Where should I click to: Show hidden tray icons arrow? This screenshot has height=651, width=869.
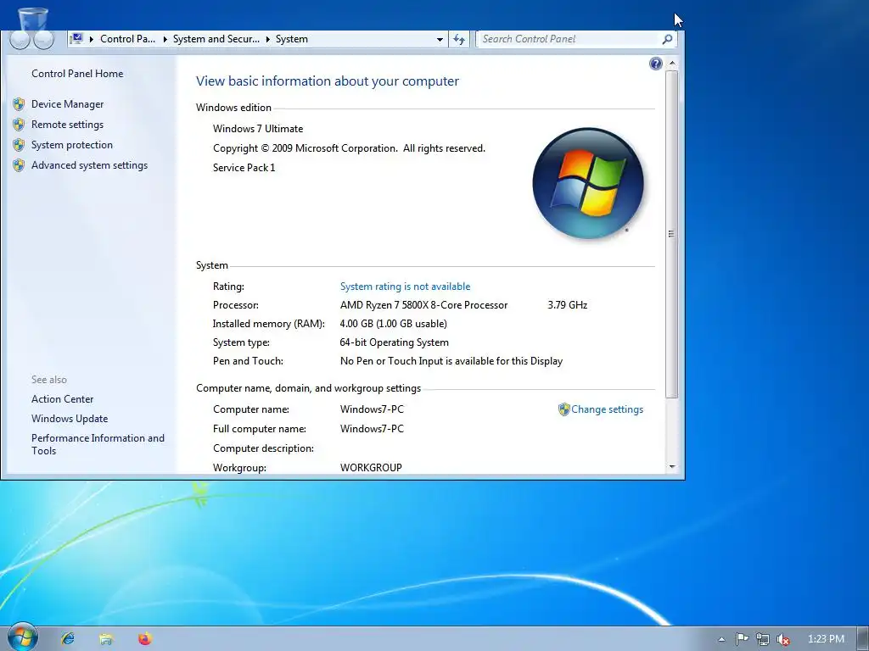pos(721,639)
